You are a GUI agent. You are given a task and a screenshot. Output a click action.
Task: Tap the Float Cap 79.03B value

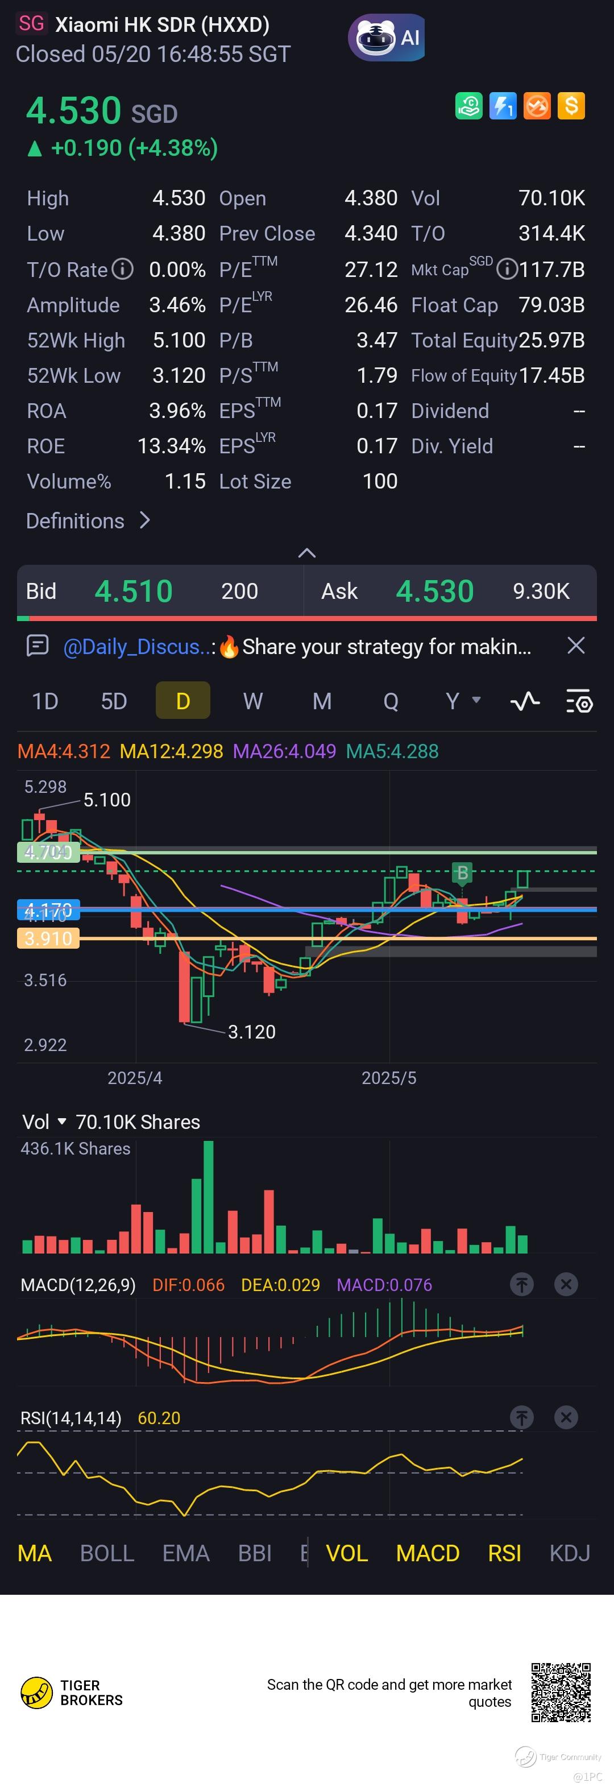(x=551, y=304)
